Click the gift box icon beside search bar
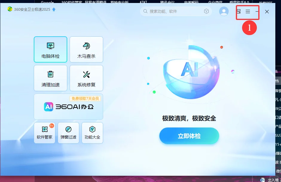The image size is (281, 182). click(x=206, y=11)
